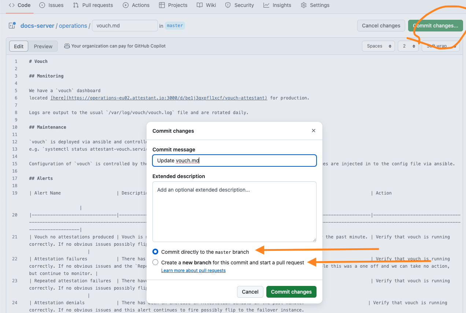Open the repository Settings tab
466x313 pixels.
(315, 5)
